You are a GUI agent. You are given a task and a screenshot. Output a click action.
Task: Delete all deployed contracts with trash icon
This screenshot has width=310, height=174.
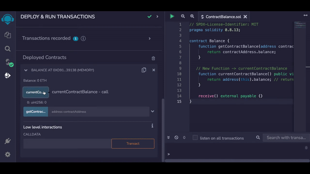(153, 58)
